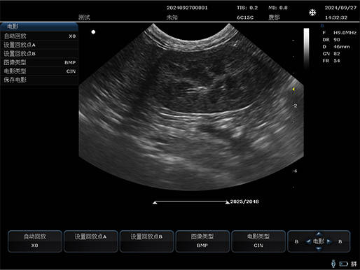Click the up arrow in cine control
This screenshot has width=360, height=270.
(x=319, y=234)
